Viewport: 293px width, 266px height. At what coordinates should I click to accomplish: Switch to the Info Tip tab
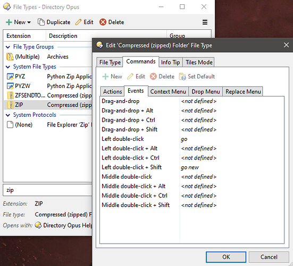tap(170, 62)
